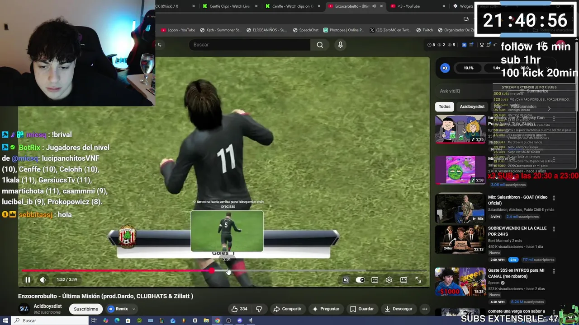The image size is (579, 325).
Task: Like the video (334 likes)
Action: coord(239,309)
